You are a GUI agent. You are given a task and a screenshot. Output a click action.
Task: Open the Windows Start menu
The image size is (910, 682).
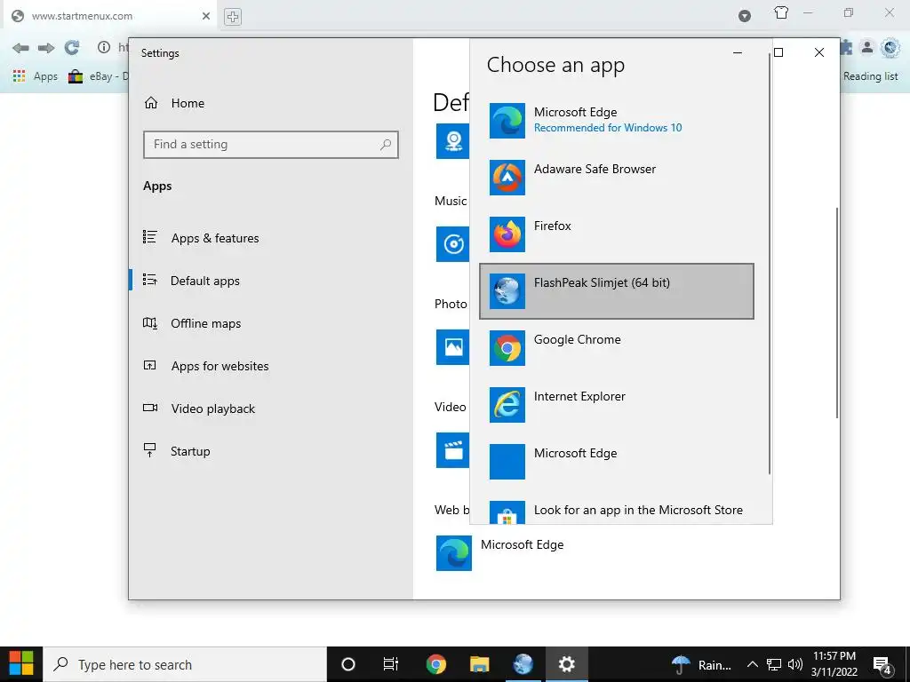click(21, 664)
